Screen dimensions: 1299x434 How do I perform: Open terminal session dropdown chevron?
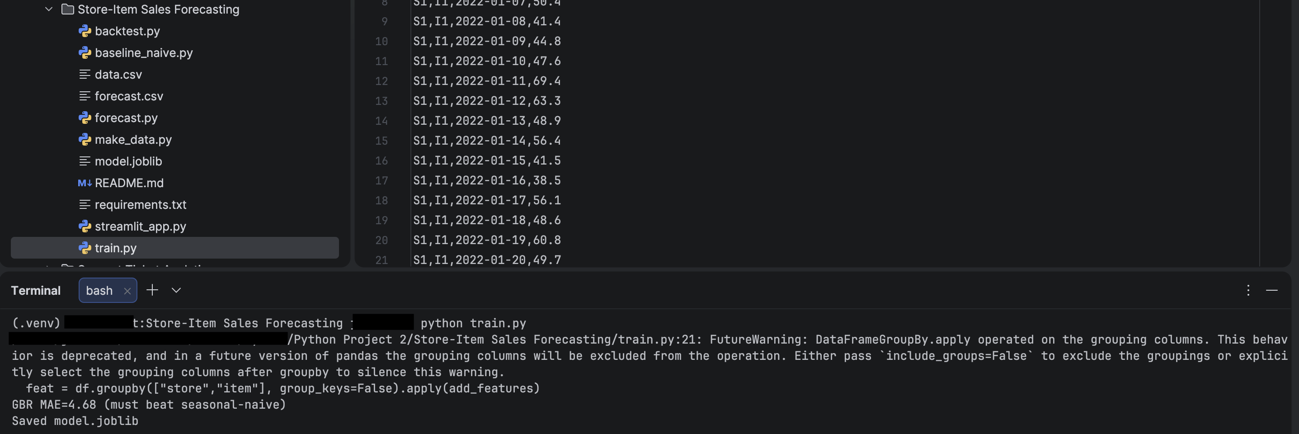[176, 290]
